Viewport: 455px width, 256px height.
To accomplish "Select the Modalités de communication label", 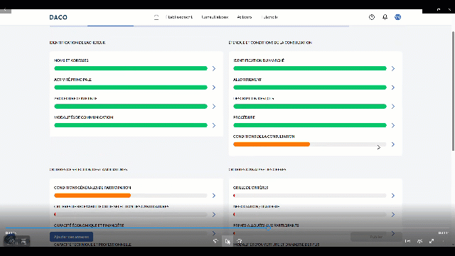I will [x=84, y=117].
